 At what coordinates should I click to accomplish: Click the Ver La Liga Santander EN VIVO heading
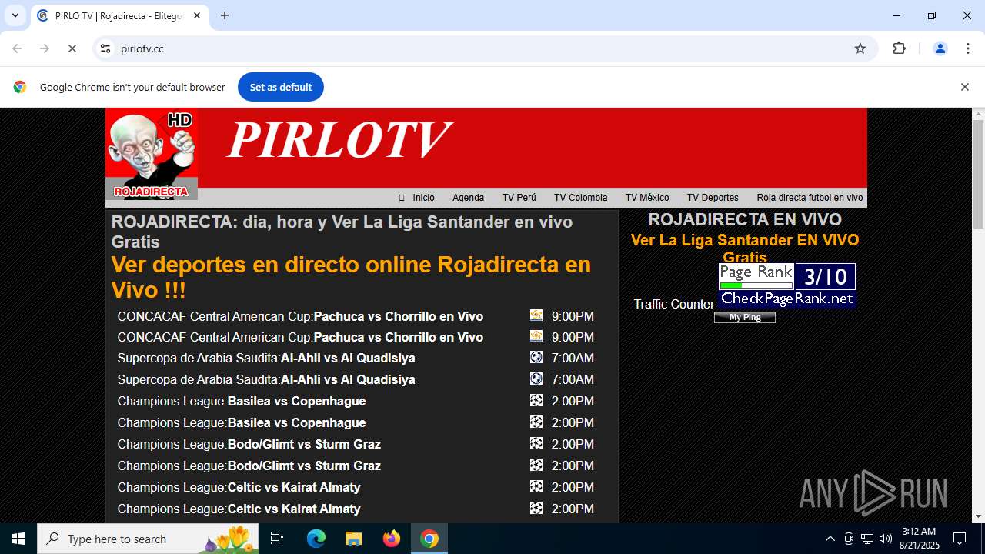point(745,248)
